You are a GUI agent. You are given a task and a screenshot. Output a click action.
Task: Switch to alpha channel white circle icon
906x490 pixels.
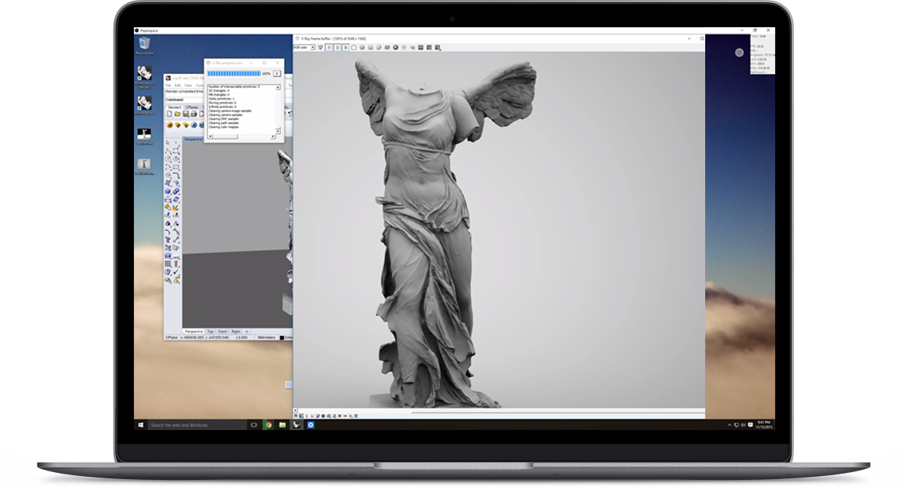click(353, 47)
